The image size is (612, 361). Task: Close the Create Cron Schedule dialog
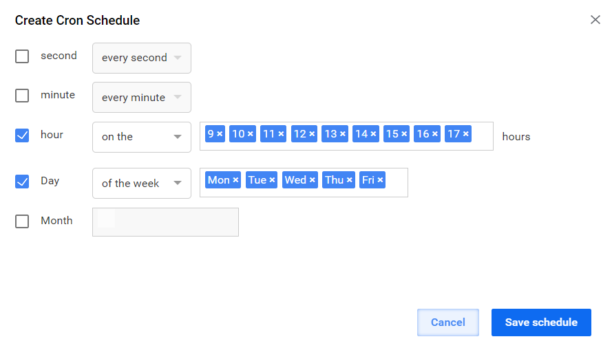point(595,19)
